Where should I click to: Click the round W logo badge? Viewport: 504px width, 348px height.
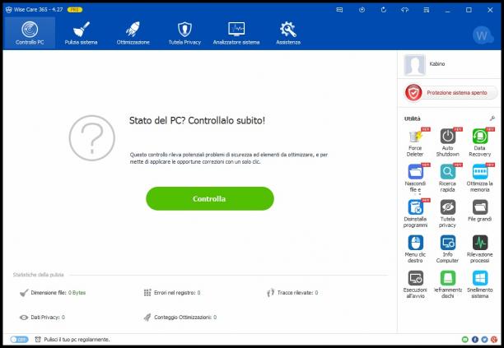coord(483,35)
